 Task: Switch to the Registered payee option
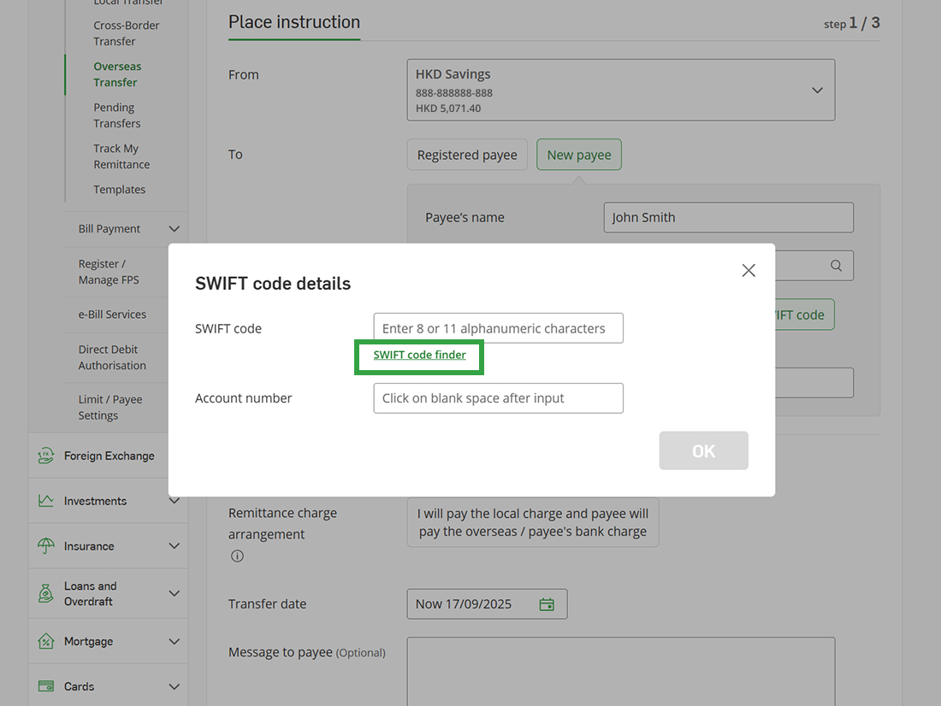[467, 155]
